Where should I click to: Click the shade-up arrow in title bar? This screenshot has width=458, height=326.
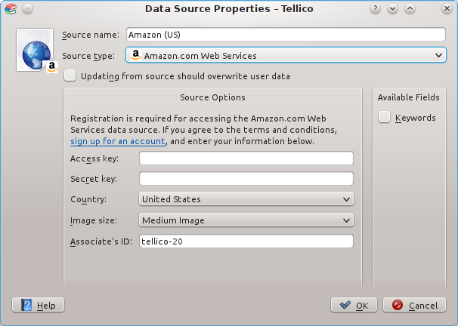[410, 9]
